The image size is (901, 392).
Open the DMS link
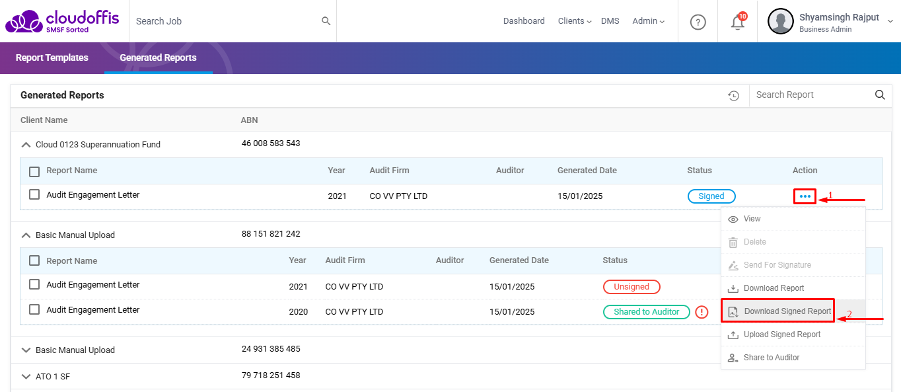610,21
